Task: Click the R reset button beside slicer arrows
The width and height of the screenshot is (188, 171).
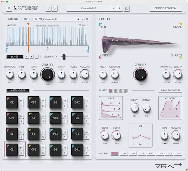Action: click(x=36, y=57)
